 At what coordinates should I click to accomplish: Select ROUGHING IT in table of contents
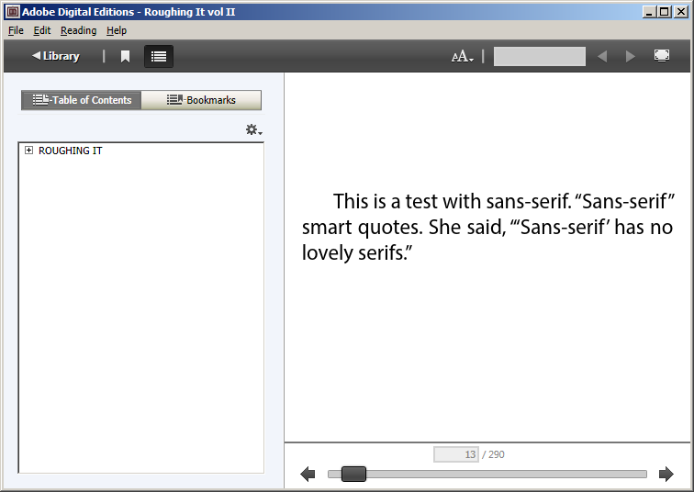(71, 151)
